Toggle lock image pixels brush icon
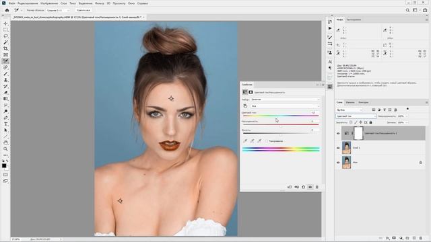The image size is (431, 242). tap(356, 122)
